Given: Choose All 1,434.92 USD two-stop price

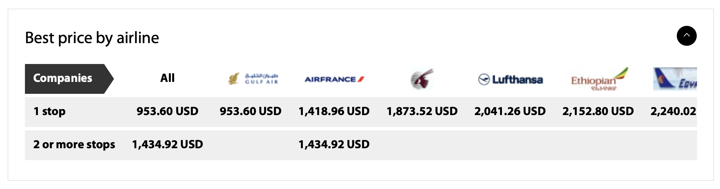Looking at the screenshot, I should 168,144.
